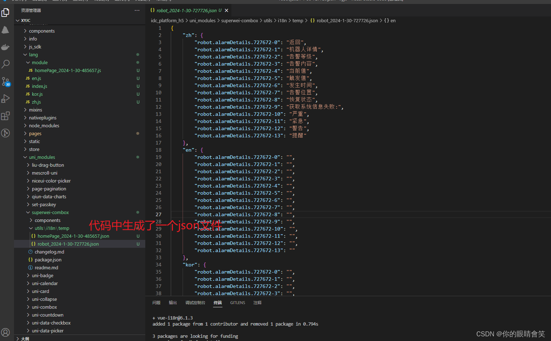Click breadcrumb i18n
Screen dimensions: 551x341
(282, 20)
